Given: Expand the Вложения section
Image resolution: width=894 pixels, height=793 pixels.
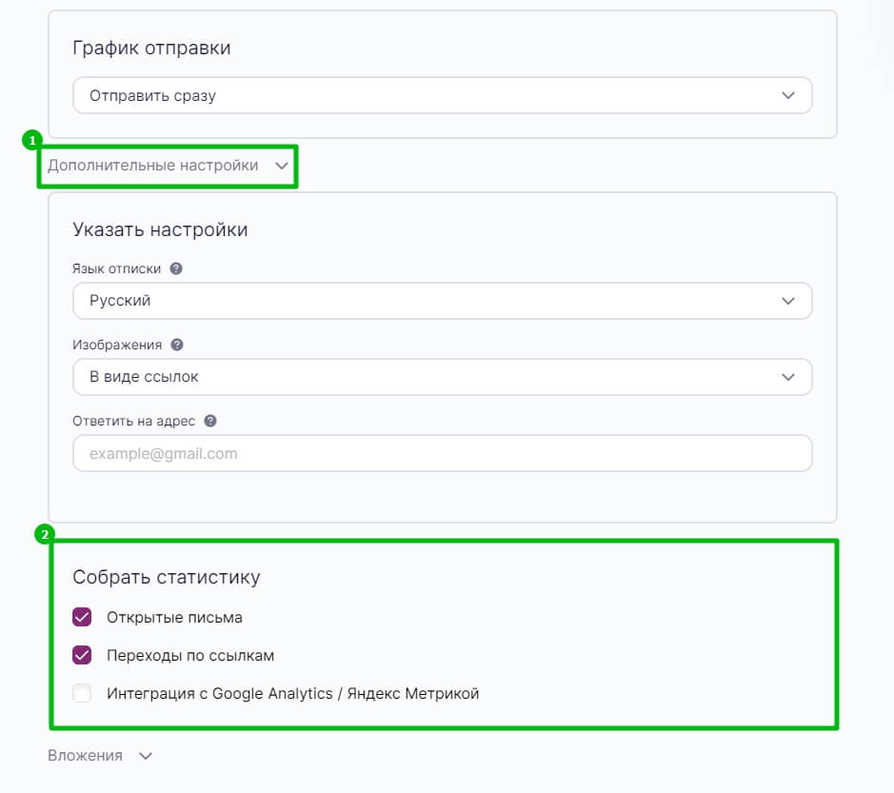Looking at the screenshot, I should pos(100,756).
